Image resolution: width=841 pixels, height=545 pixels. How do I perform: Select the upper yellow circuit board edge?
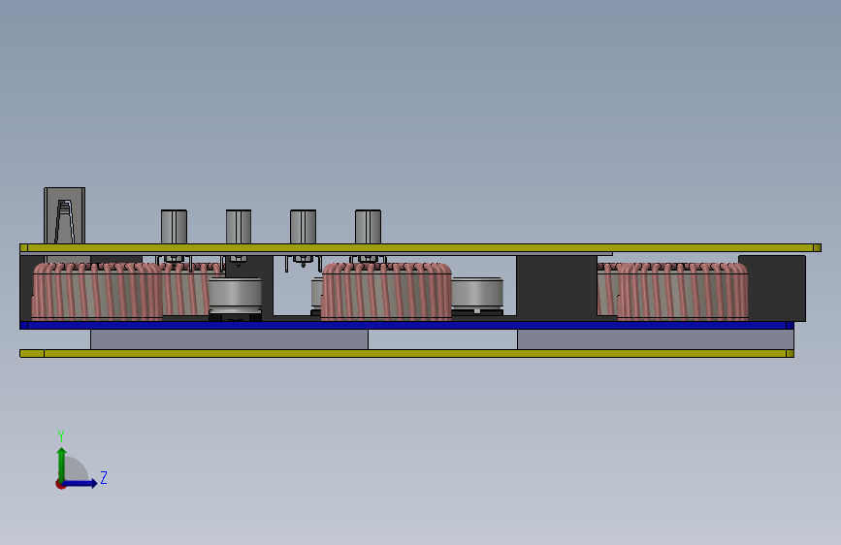pyautogui.click(x=421, y=248)
